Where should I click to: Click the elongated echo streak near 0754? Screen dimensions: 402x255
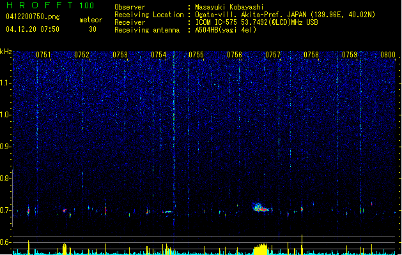pos(167,212)
